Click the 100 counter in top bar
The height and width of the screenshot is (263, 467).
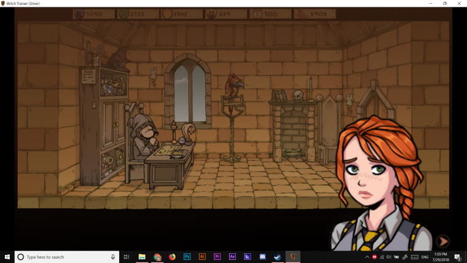[270, 14]
